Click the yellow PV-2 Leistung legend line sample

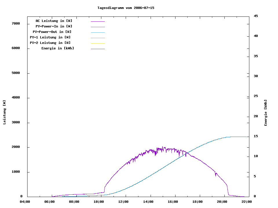[x=98, y=43]
